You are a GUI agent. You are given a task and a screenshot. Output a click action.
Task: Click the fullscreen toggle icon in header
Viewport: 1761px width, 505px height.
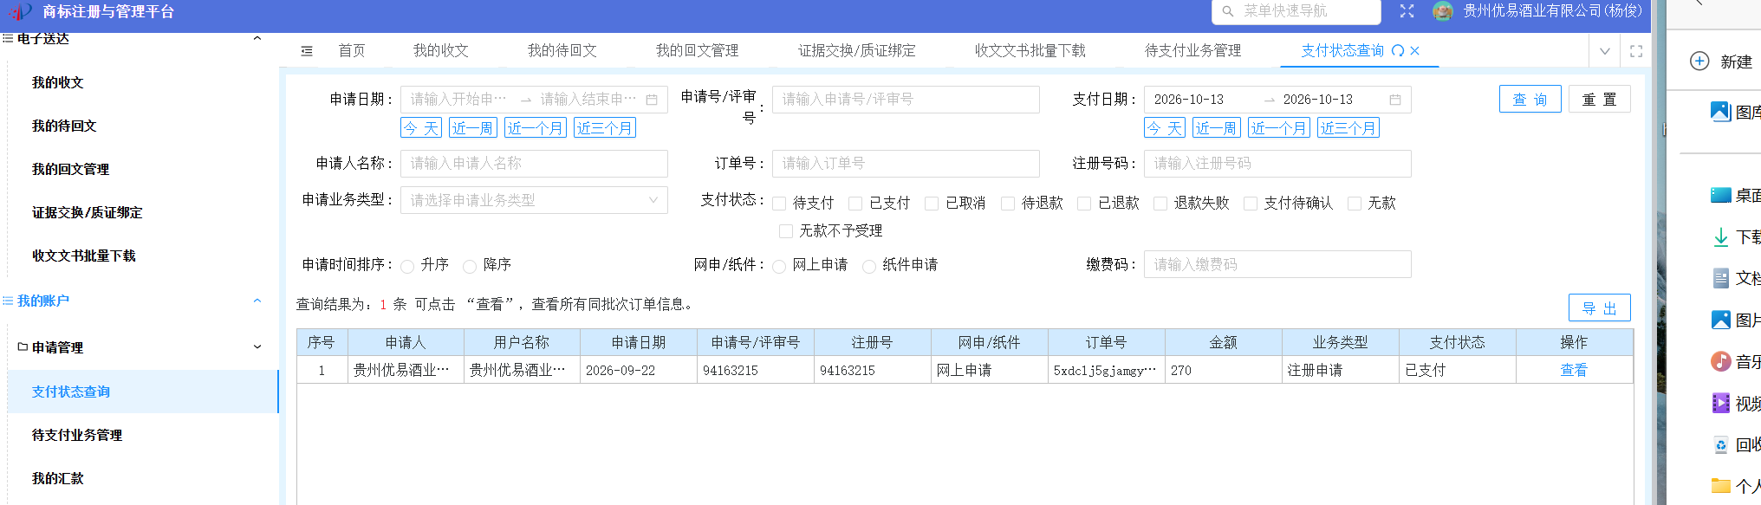(x=1407, y=11)
